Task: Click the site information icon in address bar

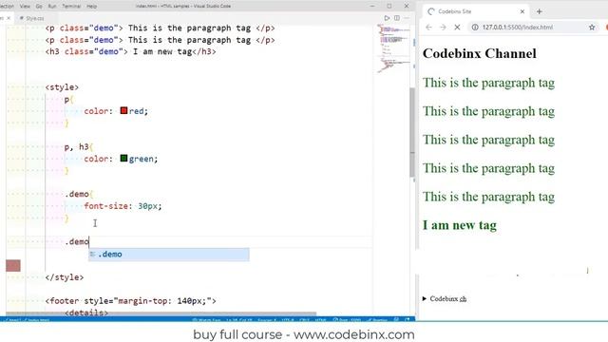Action: click(475, 28)
